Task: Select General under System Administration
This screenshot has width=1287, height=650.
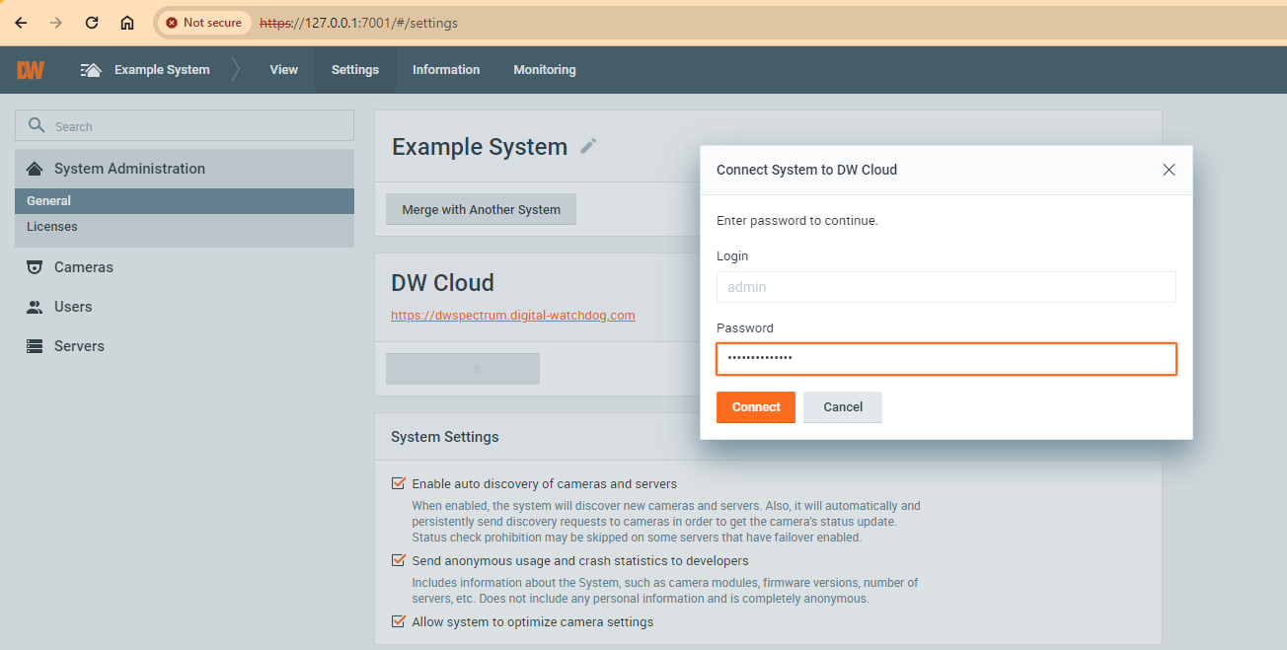Action: coord(49,201)
